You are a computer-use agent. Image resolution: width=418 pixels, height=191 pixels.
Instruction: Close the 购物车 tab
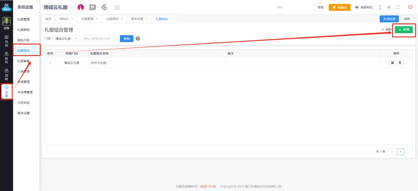(x=72, y=19)
